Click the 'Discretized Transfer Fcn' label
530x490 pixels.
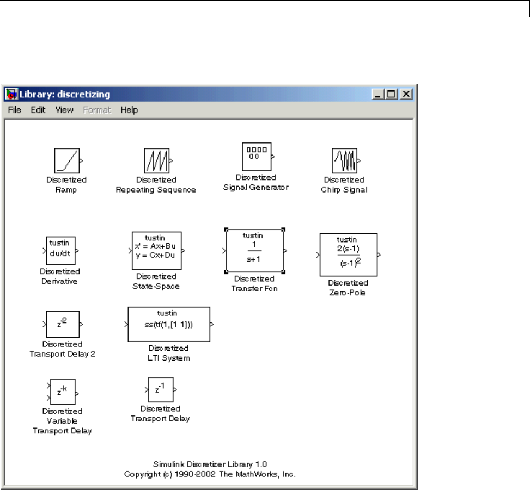tap(254, 283)
